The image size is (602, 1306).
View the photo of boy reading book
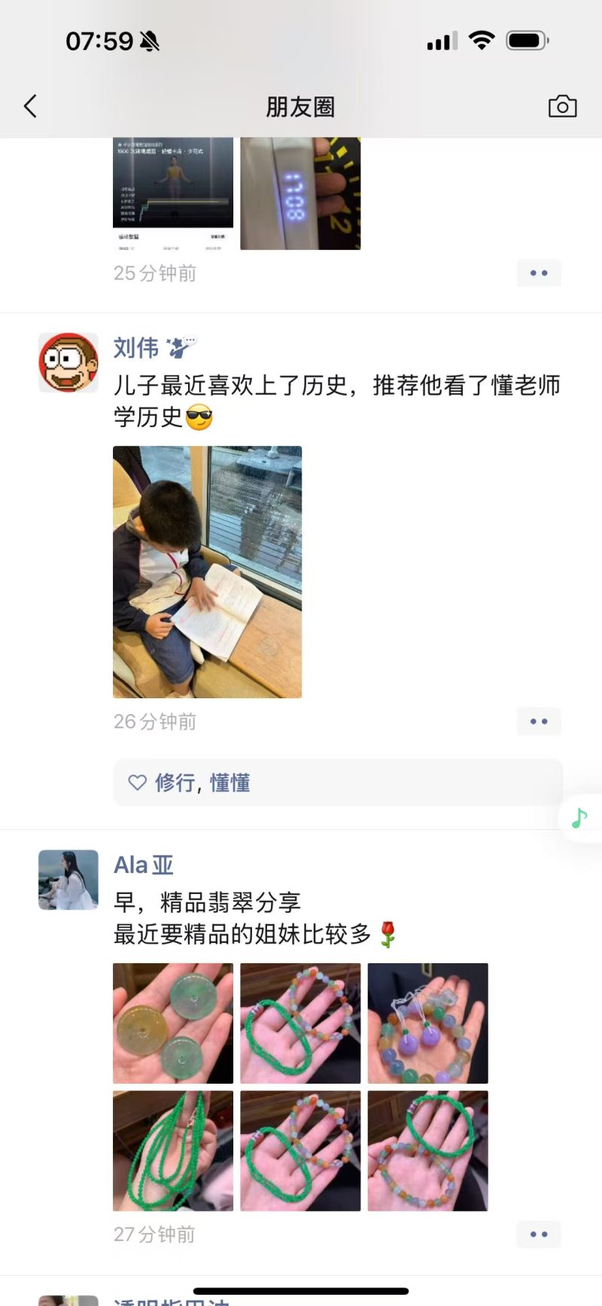coord(207,572)
